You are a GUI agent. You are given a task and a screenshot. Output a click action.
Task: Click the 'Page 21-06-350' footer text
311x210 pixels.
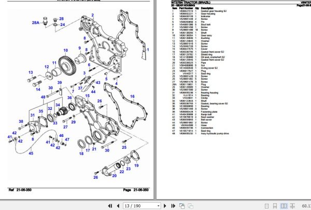(x=136, y=190)
